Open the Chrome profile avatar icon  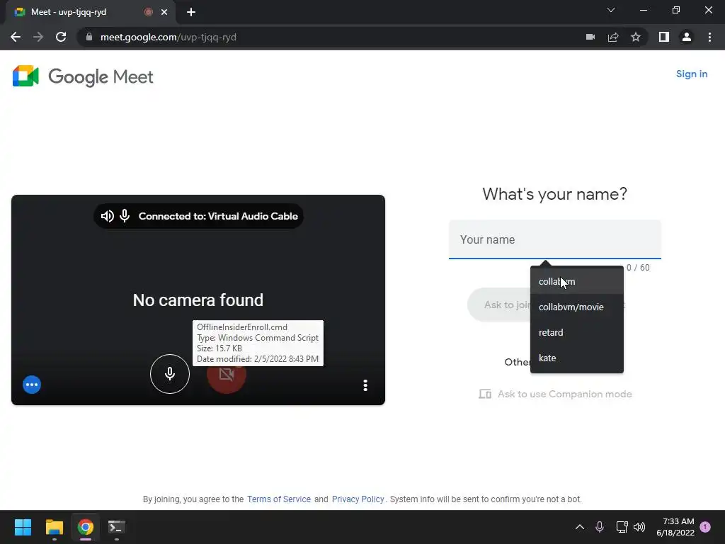[x=687, y=37]
